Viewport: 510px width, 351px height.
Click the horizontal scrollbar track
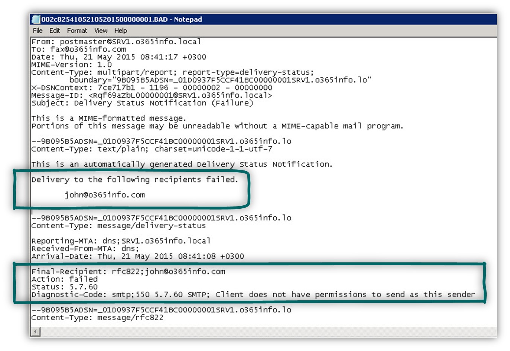pos(268,332)
